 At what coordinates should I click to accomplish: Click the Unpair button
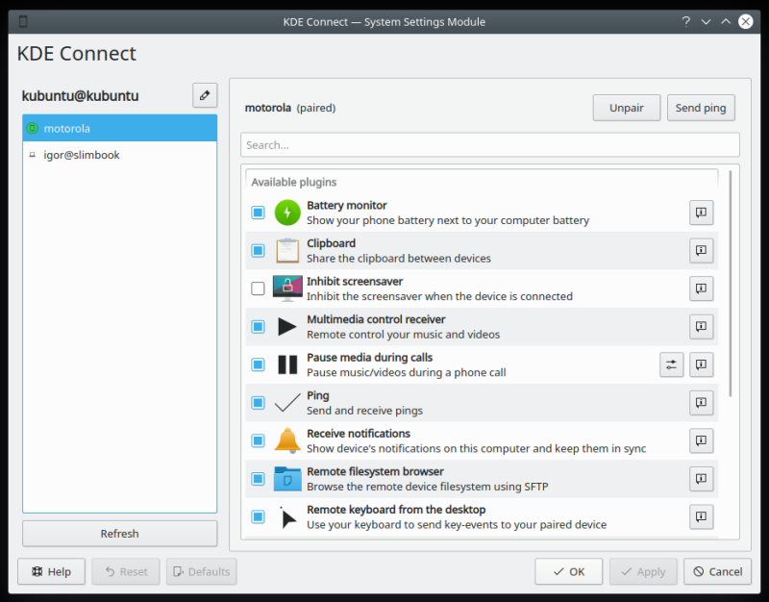click(x=626, y=108)
